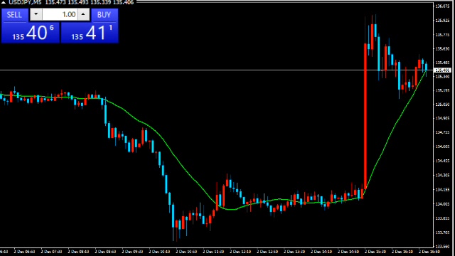The image size is (455, 256).
Task: Click the USDJPY,M5 chart title text
Action: (x=25, y=3)
